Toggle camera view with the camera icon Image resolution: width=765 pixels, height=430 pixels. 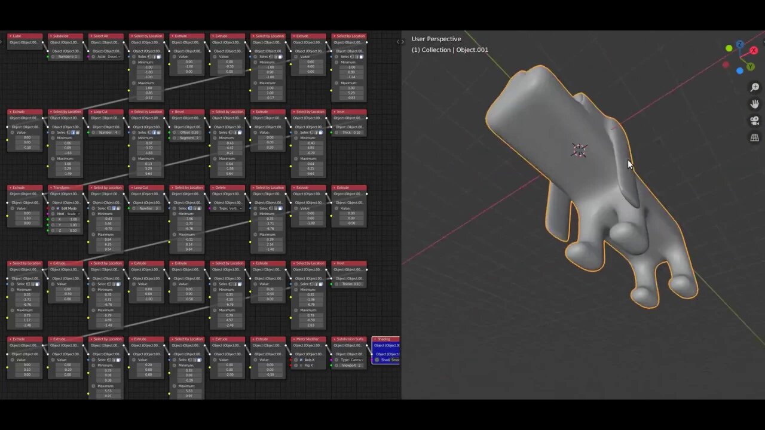pyautogui.click(x=755, y=121)
